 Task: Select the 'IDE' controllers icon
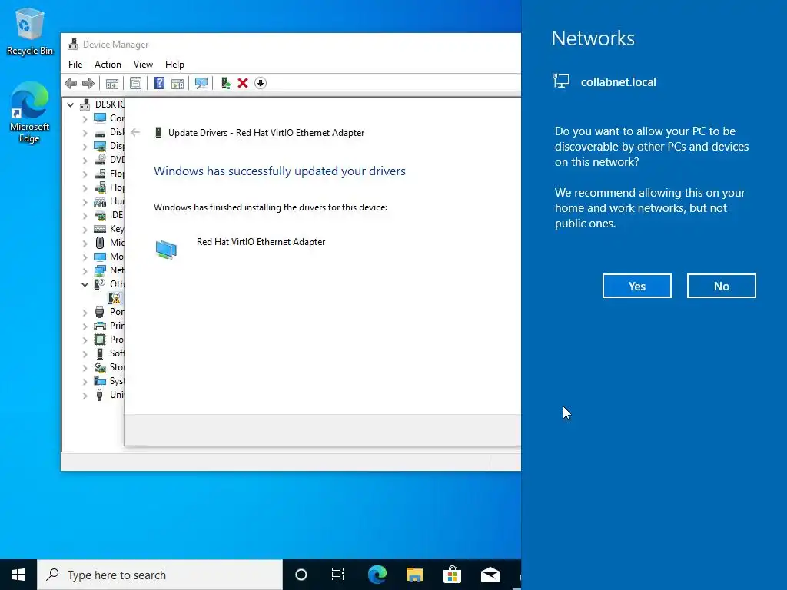(x=100, y=215)
